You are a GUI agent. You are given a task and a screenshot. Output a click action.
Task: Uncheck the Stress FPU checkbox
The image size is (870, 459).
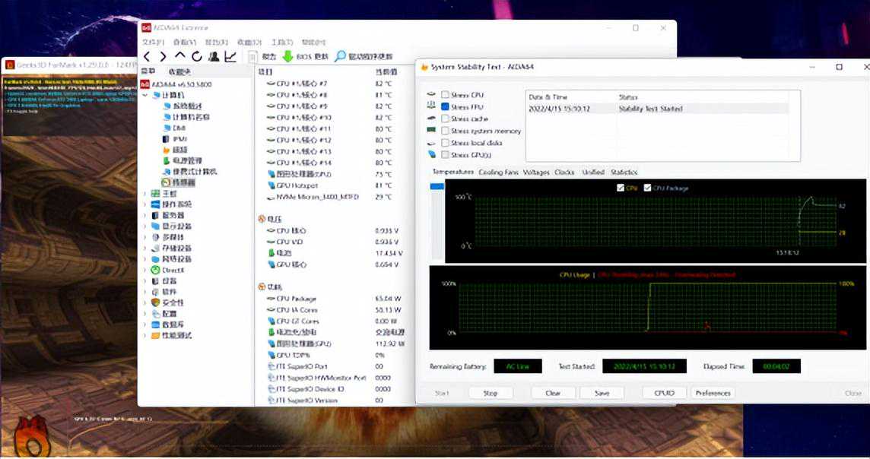pyautogui.click(x=446, y=107)
